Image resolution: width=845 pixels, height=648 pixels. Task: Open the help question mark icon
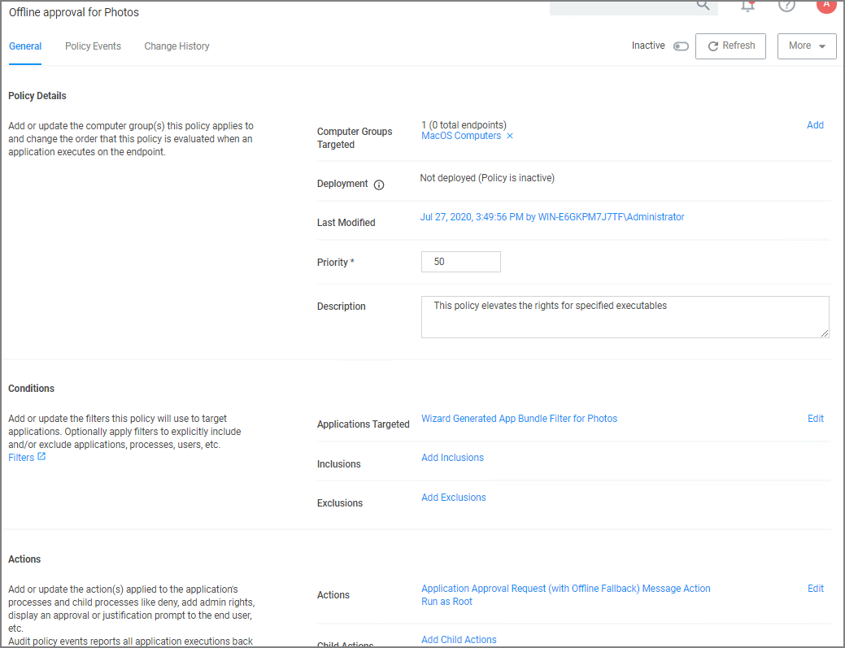[x=786, y=6]
